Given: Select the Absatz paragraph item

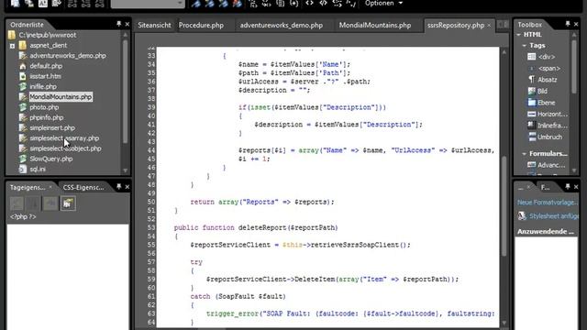Looking at the screenshot, I should (x=542, y=80).
